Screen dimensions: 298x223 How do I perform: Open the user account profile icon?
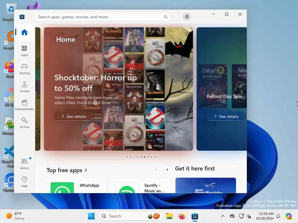[187, 17]
